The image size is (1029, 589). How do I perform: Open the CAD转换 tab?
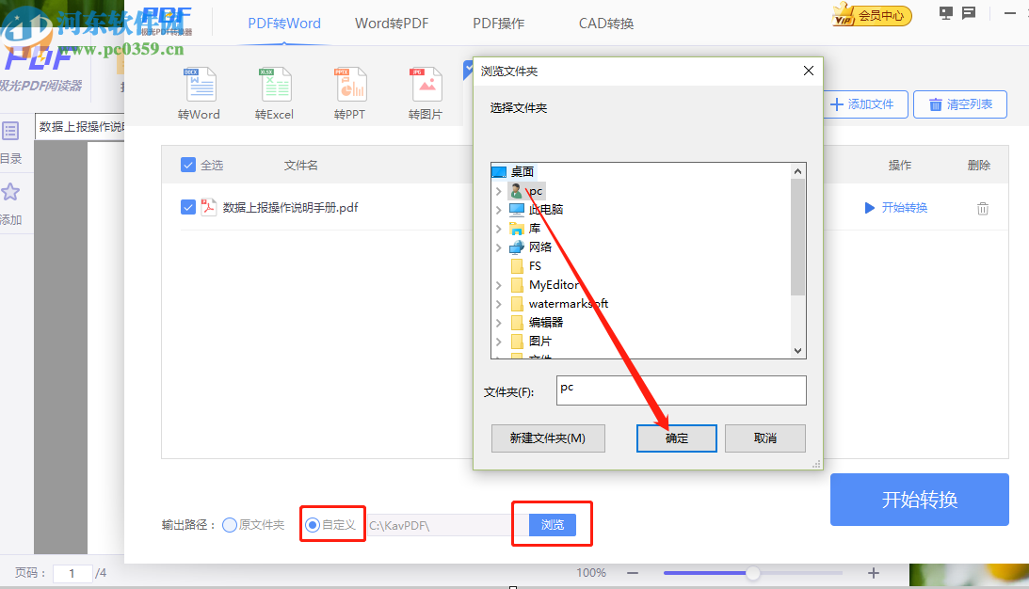tap(605, 23)
